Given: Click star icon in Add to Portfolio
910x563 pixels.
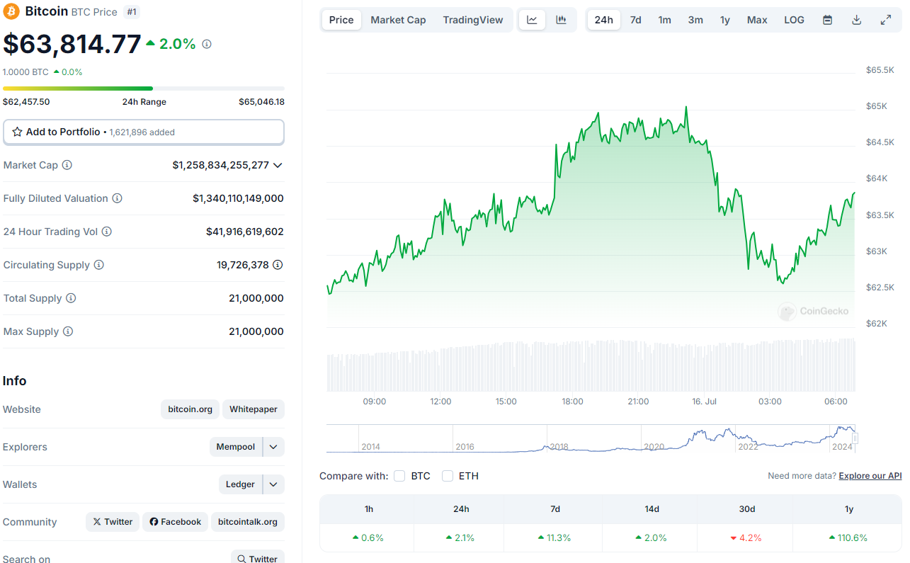Looking at the screenshot, I should (17, 132).
